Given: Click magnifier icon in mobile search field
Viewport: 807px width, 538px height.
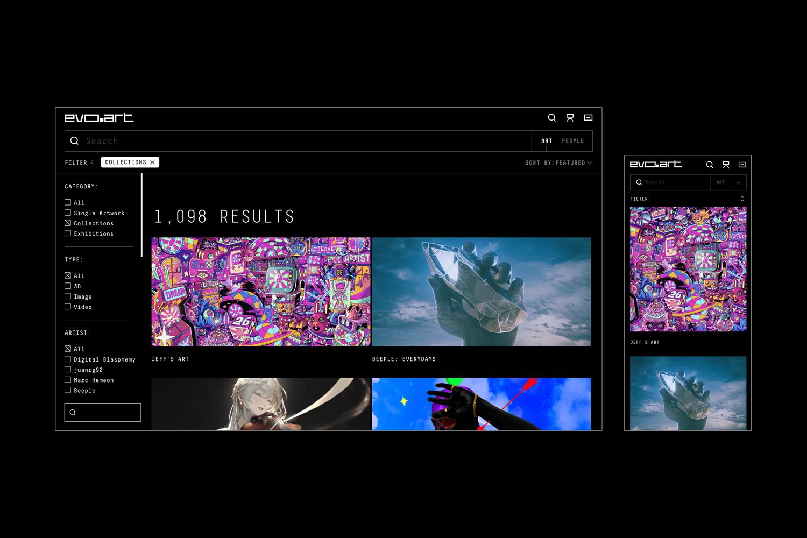Looking at the screenshot, I should (x=639, y=182).
